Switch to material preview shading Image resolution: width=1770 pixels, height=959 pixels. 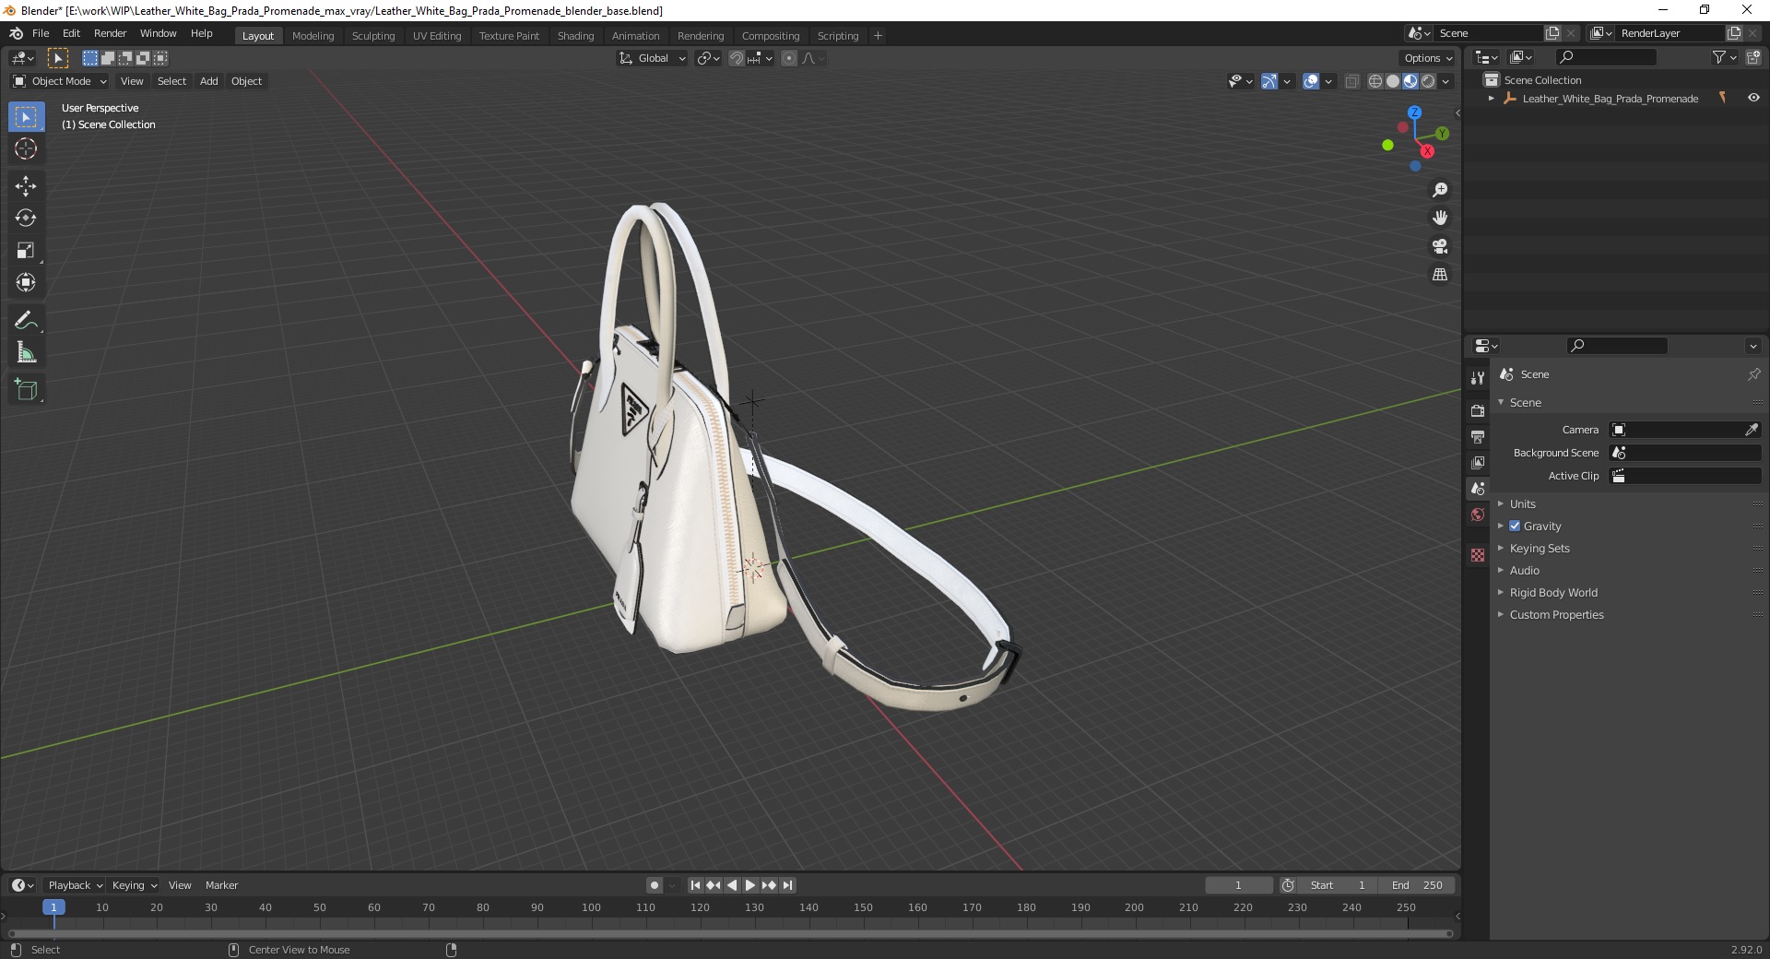[1410, 81]
